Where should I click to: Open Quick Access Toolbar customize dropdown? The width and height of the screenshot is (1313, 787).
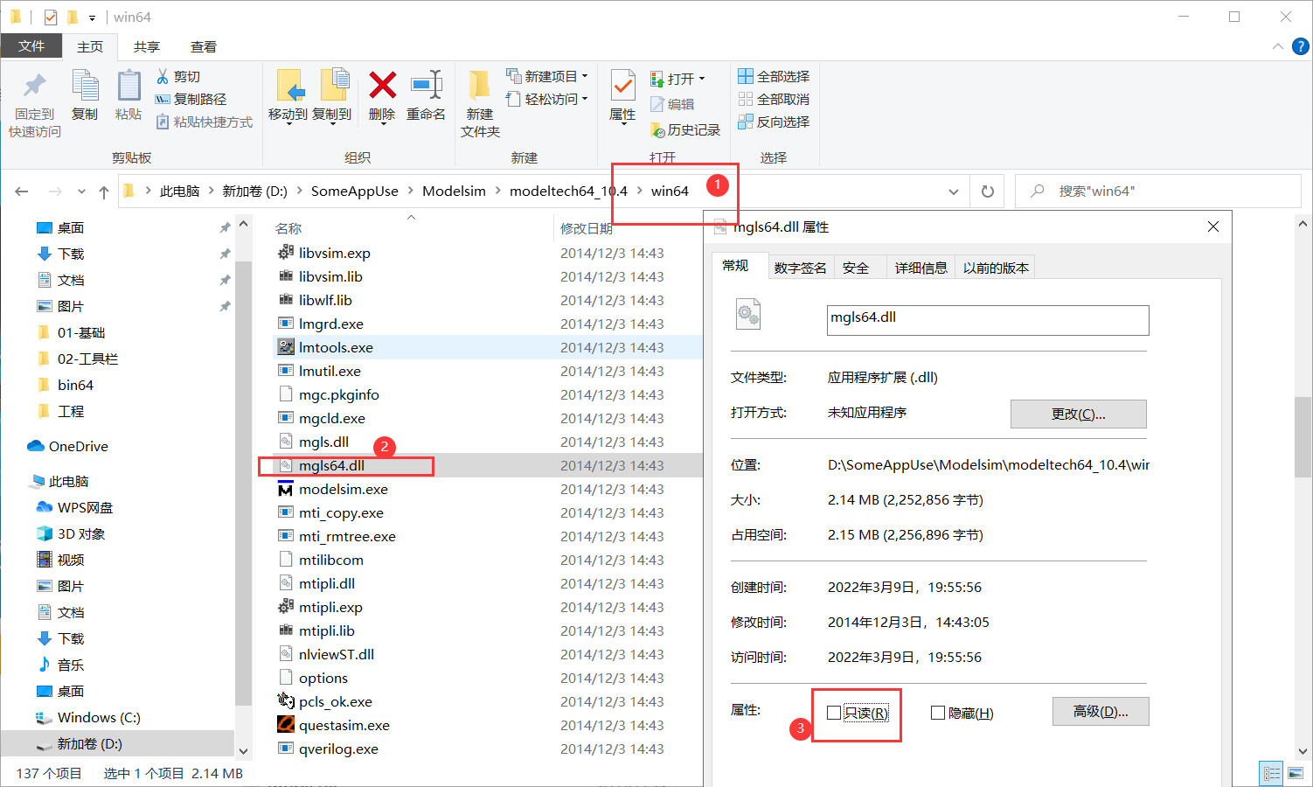tap(92, 17)
